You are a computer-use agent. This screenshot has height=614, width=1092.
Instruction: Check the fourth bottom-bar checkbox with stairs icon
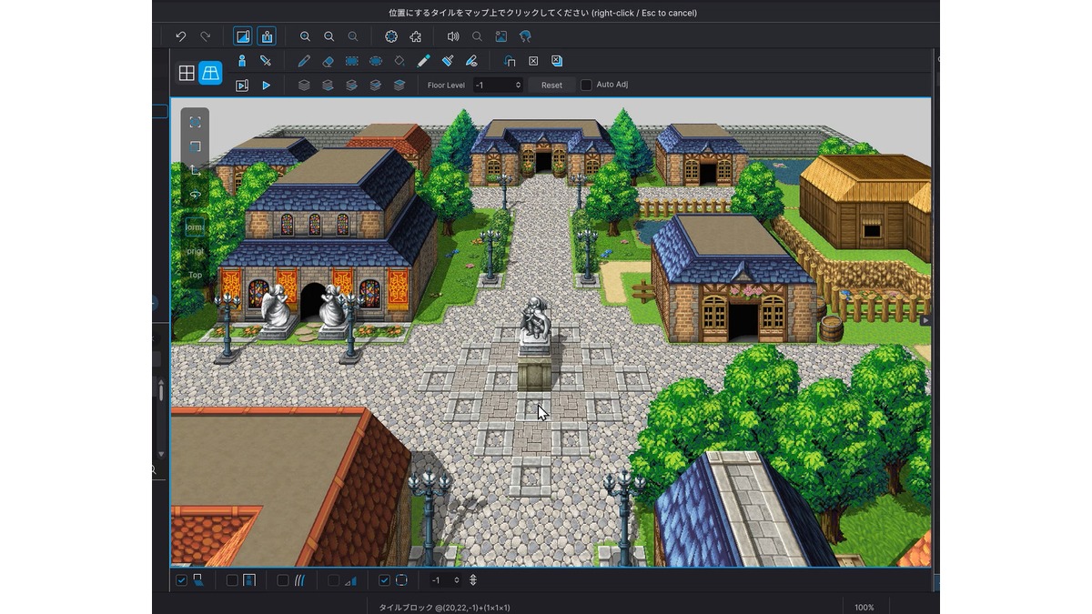point(333,580)
